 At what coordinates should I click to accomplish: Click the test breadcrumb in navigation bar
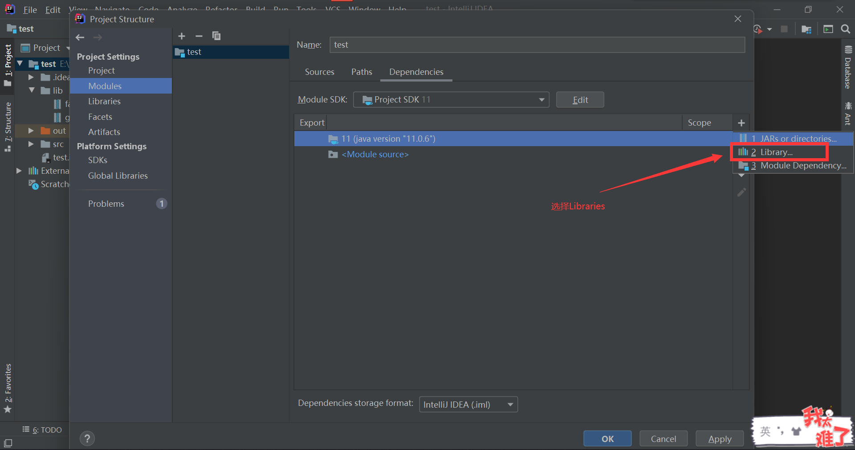point(20,29)
